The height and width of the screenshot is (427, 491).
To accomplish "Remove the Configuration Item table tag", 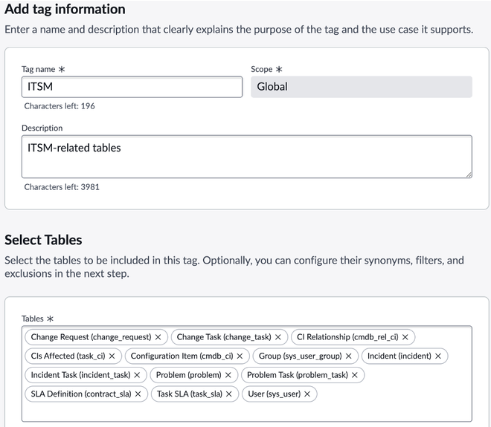I will (x=240, y=356).
